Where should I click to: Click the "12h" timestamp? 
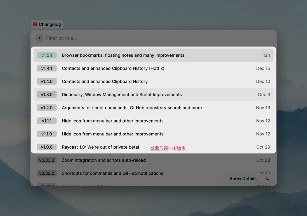point(266,55)
